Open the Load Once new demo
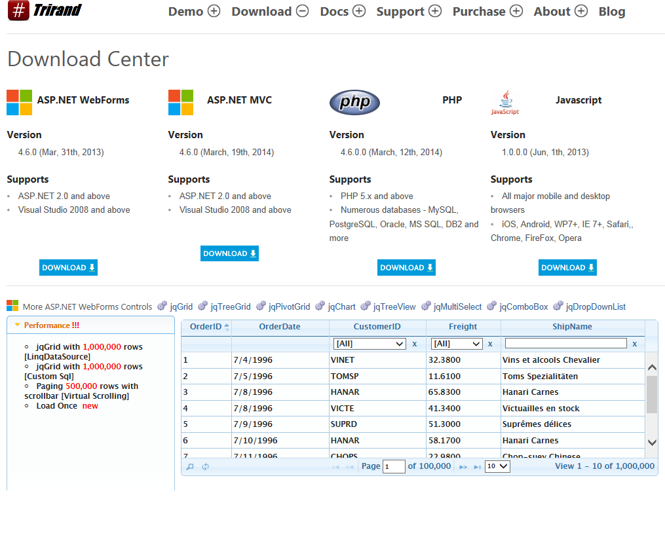 click(x=67, y=406)
